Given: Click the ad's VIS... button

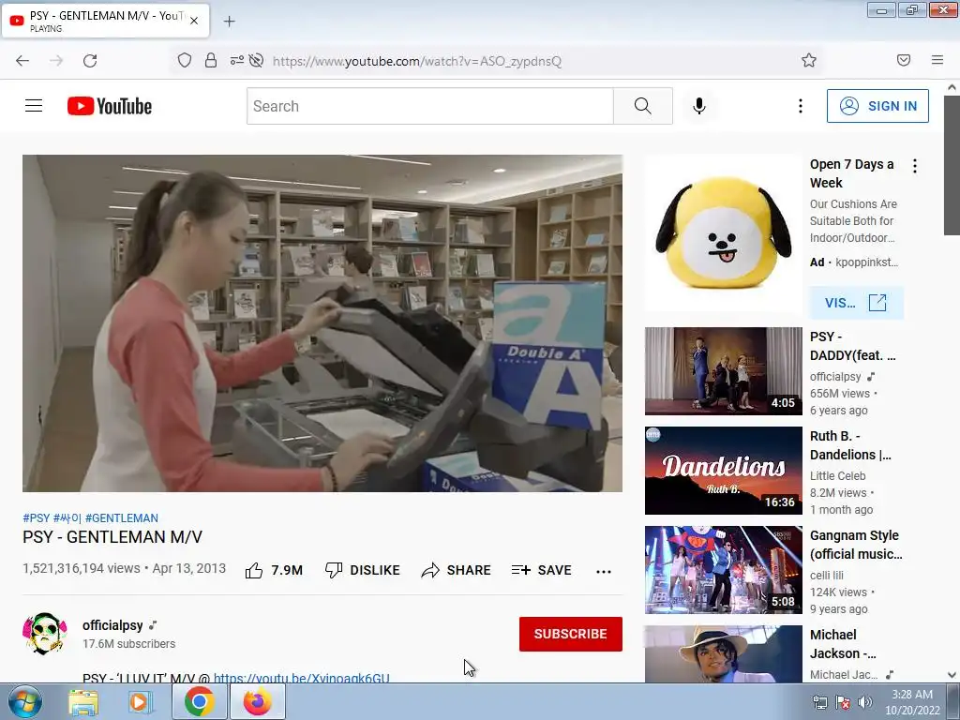Looking at the screenshot, I should (x=856, y=303).
